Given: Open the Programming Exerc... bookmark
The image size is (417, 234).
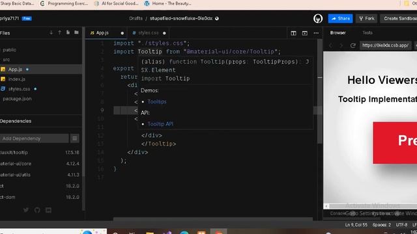Looking at the screenshot, I should pos(64,3).
